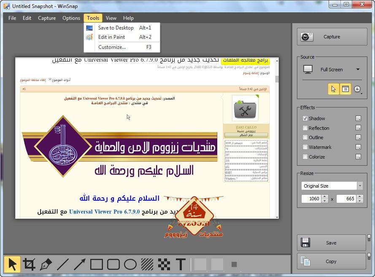375x277 pixels.
Task: Adjust the height stepper arrows
Action: point(360,199)
